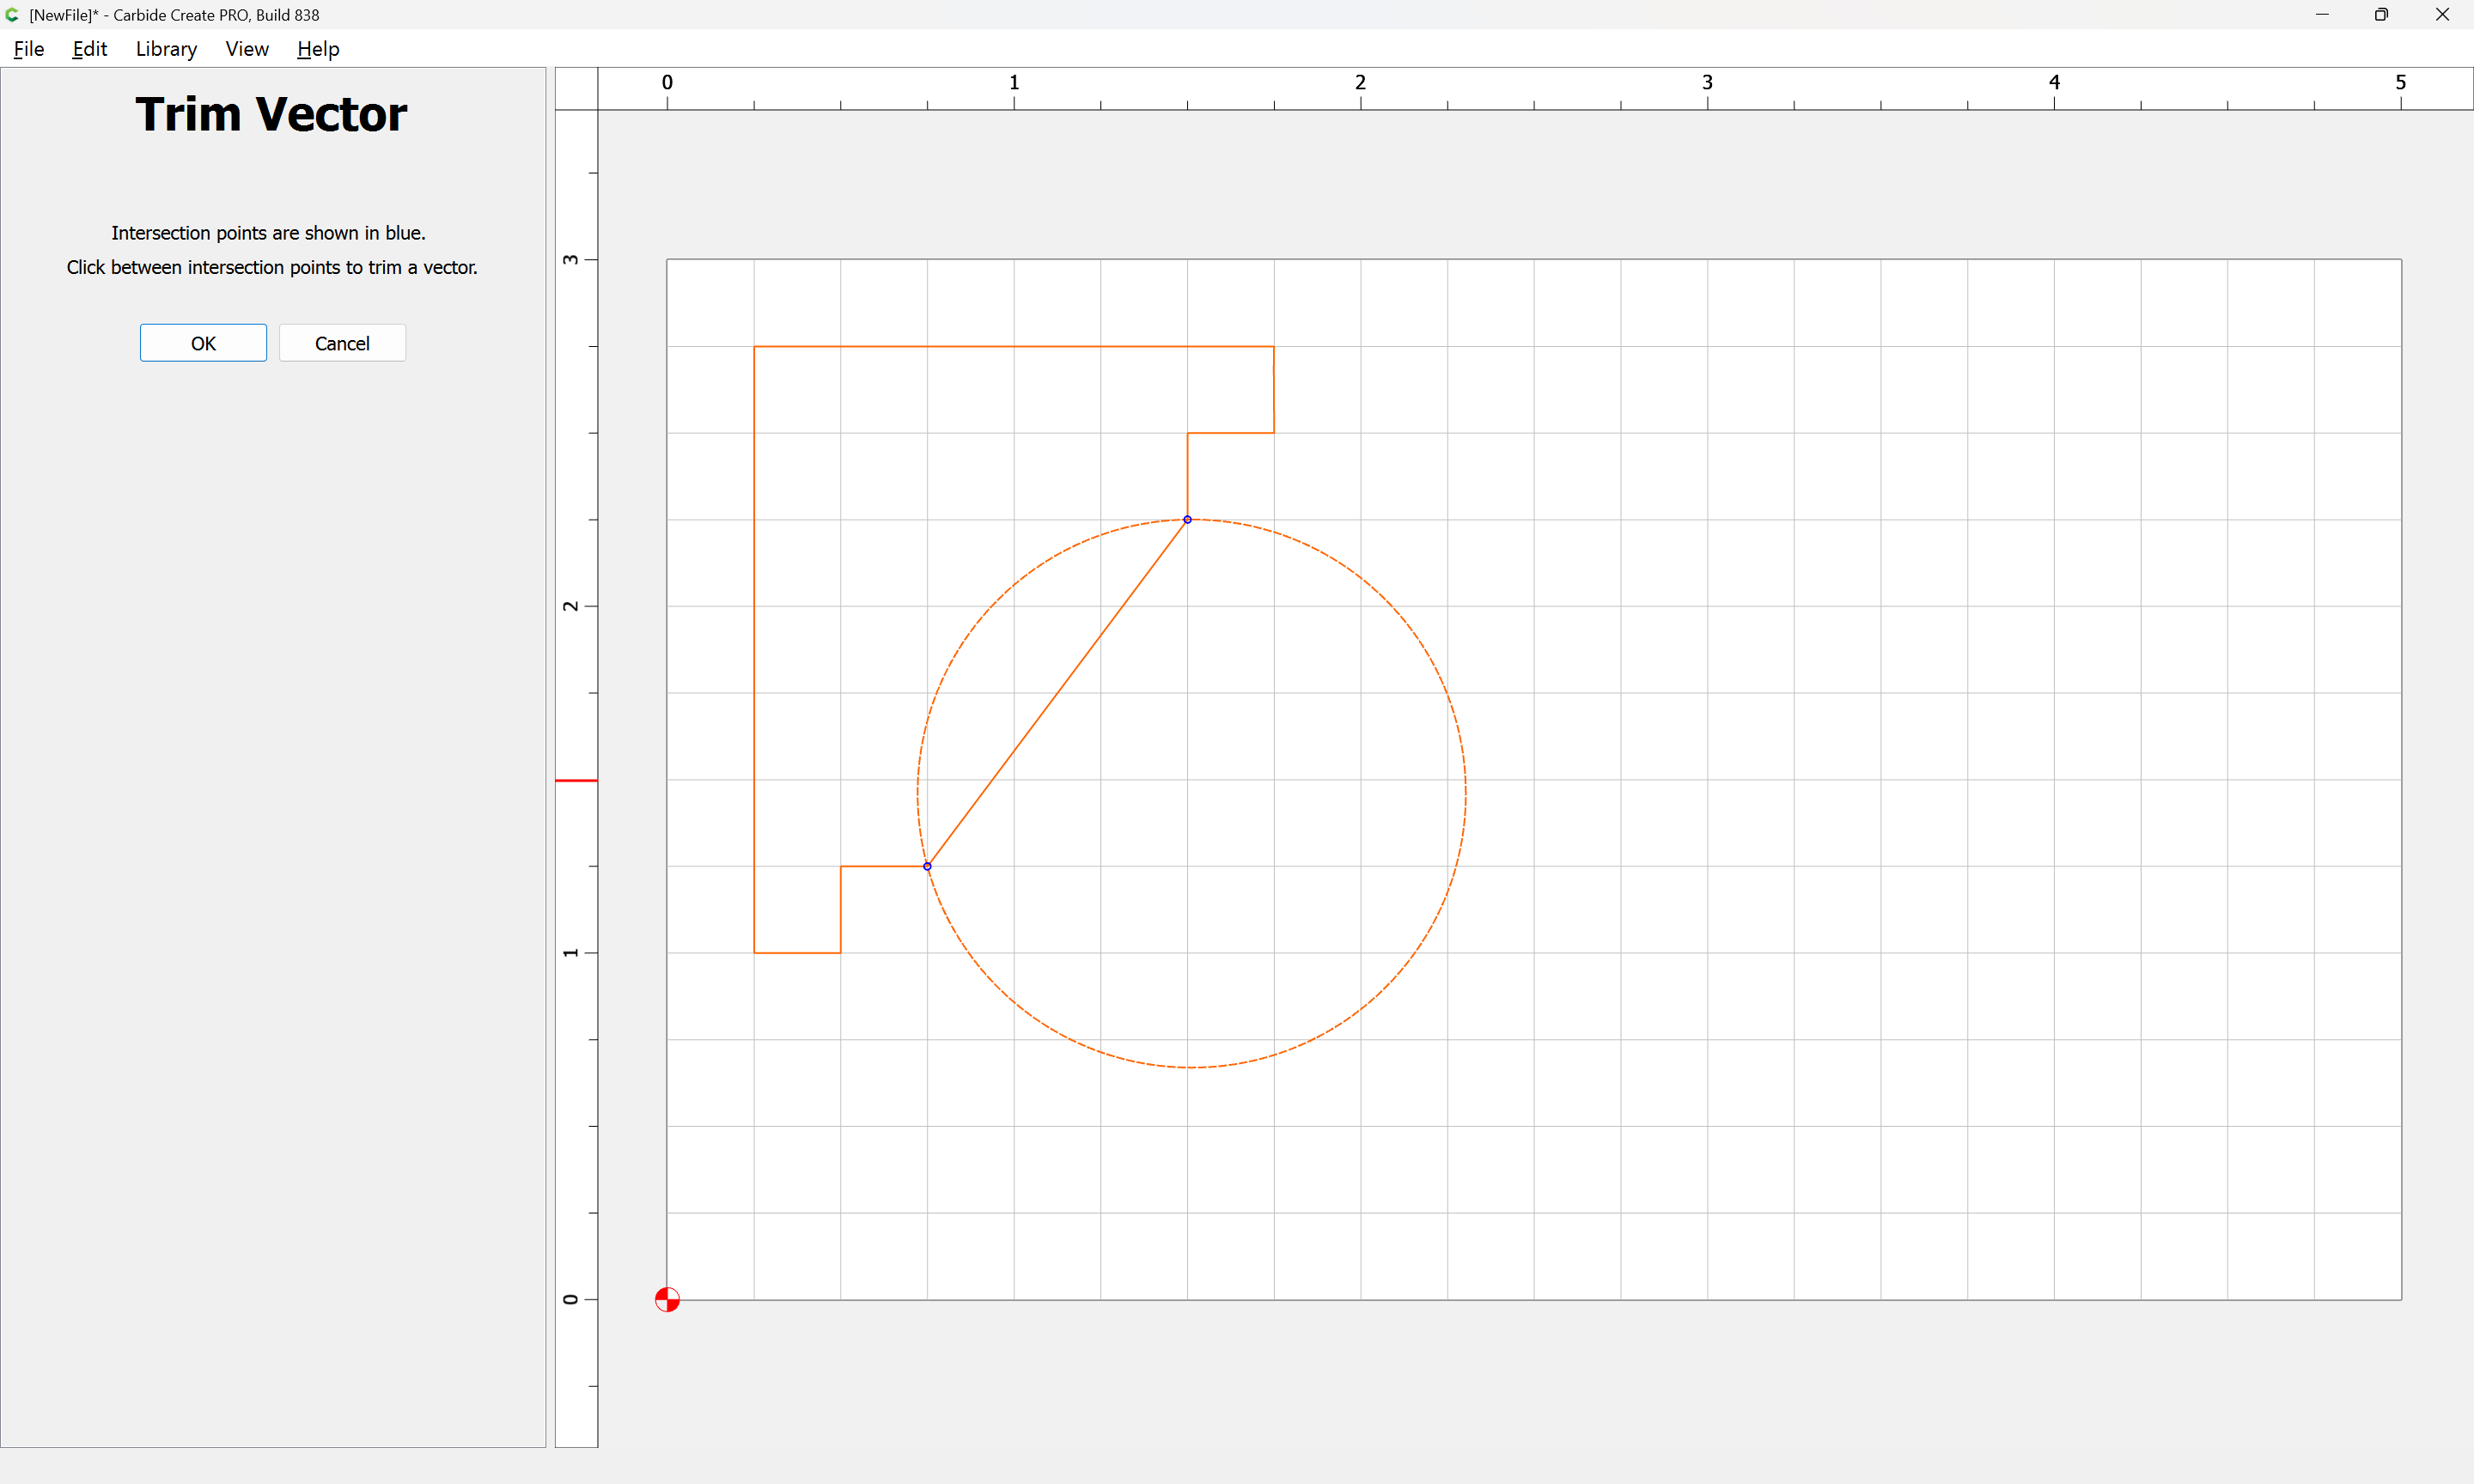Click the number 3 on horizontal ruler
This screenshot has width=2474, height=1484.
[1707, 83]
